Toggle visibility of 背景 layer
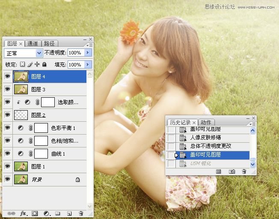Viewport: 279px width, 219px height. point(7,180)
